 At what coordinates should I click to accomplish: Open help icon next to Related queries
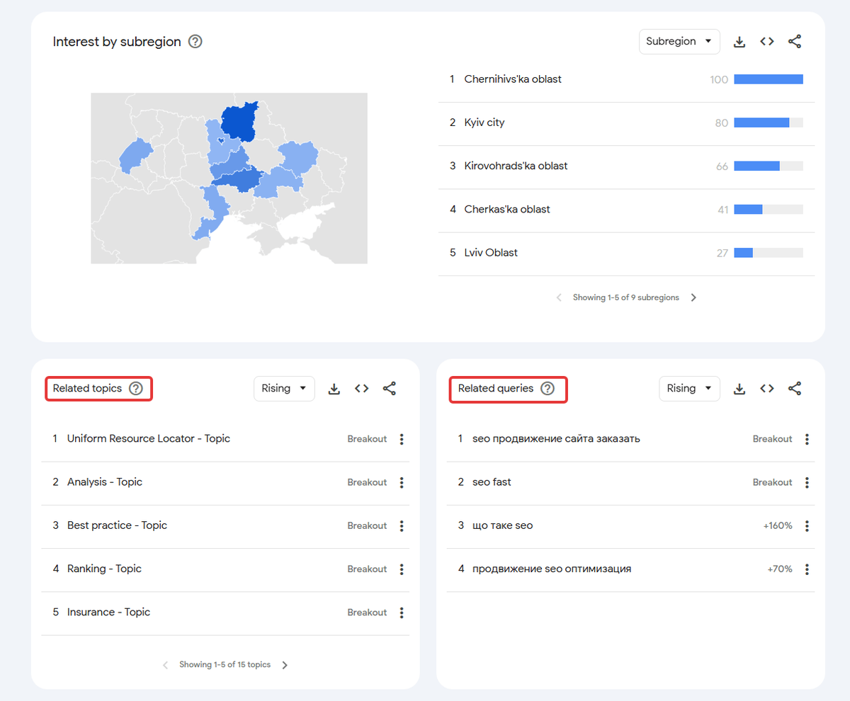point(548,389)
